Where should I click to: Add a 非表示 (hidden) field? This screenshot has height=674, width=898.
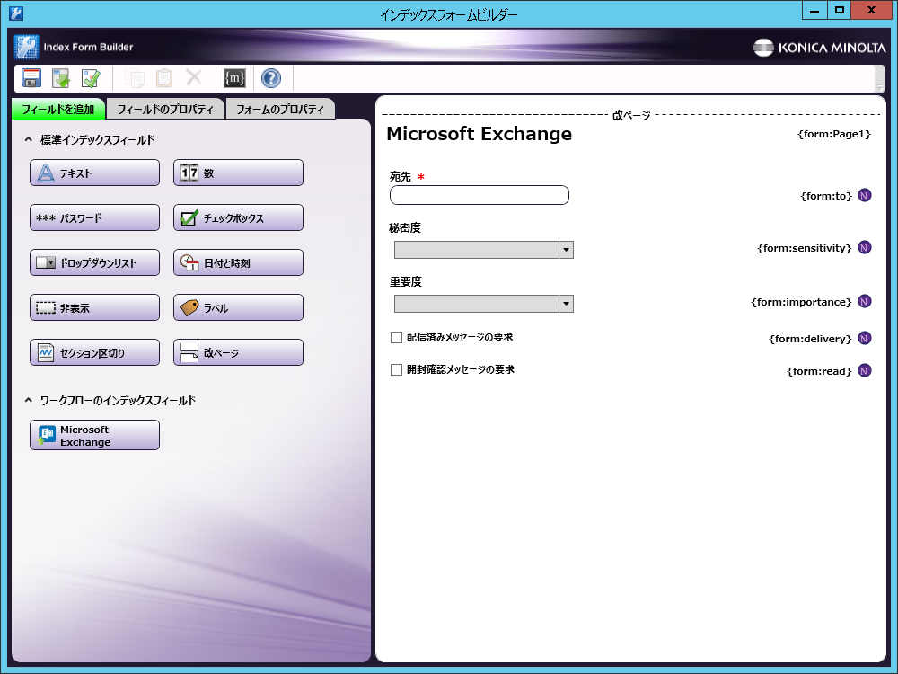click(x=94, y=307)
